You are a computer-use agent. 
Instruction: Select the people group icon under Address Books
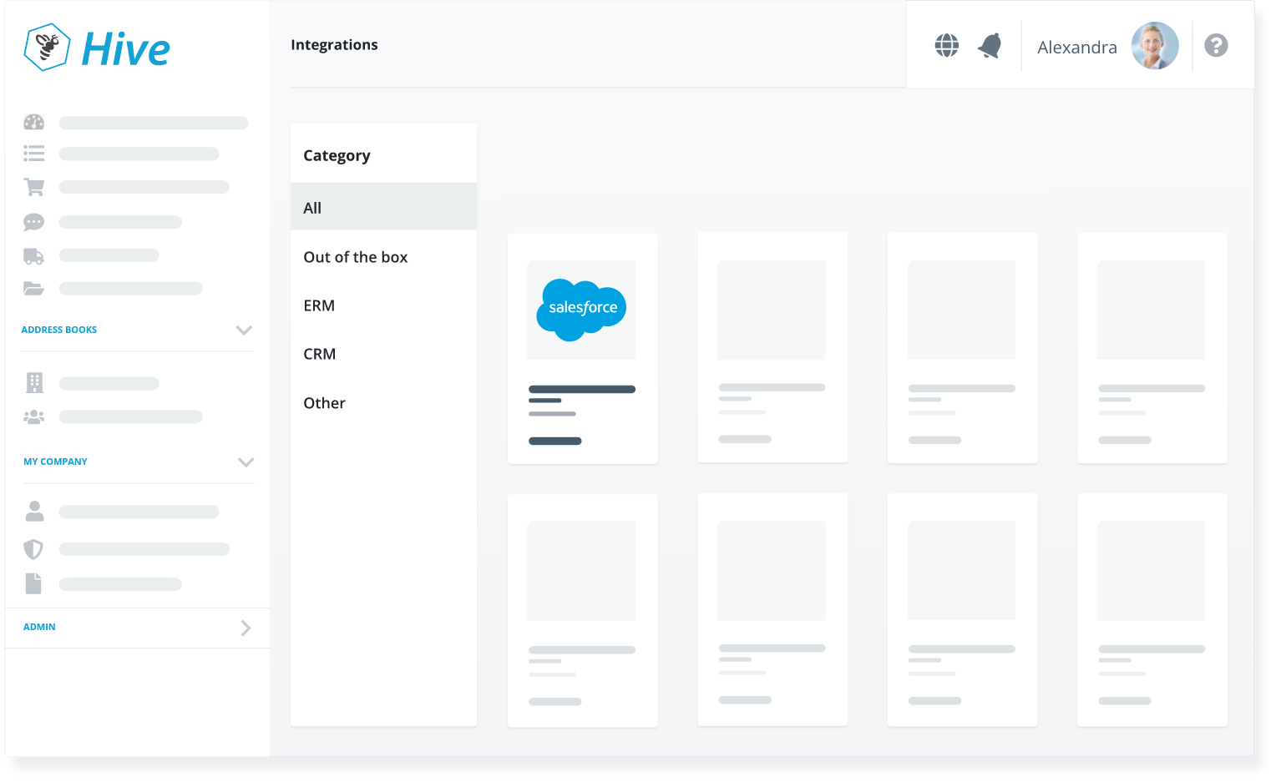[x=34, y=416]
